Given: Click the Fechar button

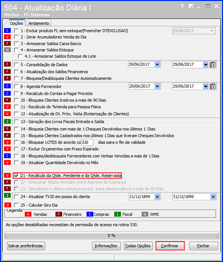Looking at the screenshot, I should pos(204,246).
